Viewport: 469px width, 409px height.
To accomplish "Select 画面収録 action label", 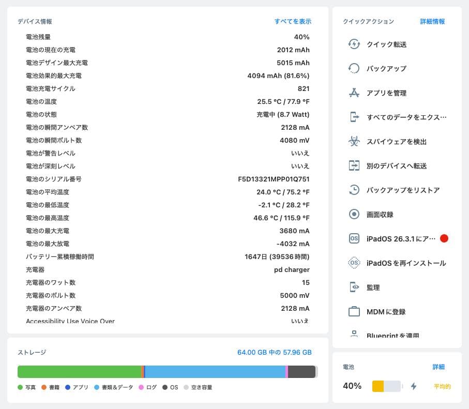I will coord(380,215).
